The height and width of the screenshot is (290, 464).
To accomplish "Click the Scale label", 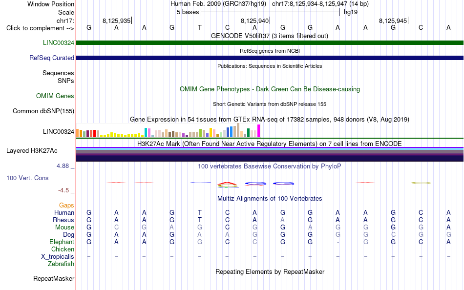I will pyautogui.click(x=66, y=12).
